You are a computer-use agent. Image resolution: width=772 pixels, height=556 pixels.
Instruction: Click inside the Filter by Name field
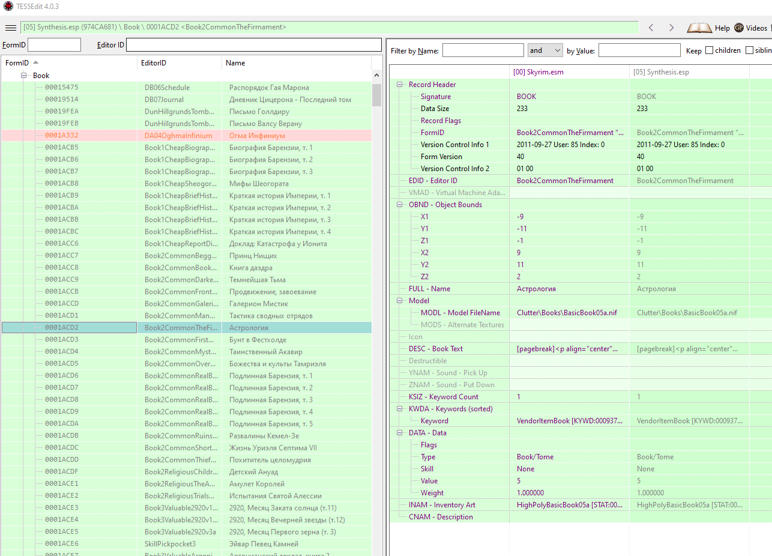pyautogui.click(x=482, y=50)
